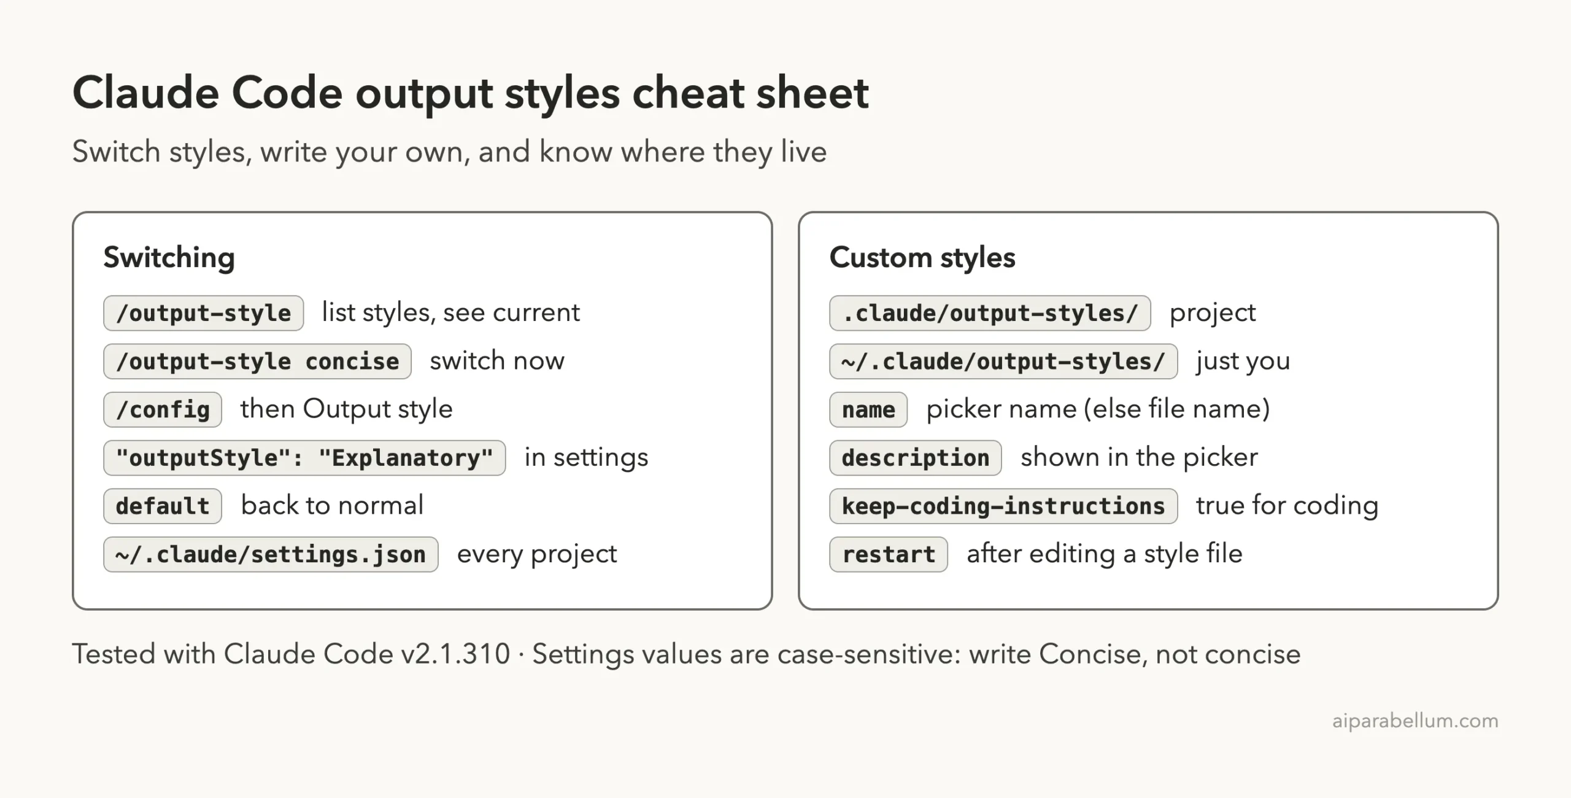This screenshot has width=1571, height=798.
Task: Click the '/output-style' code chip
Action: [x=204, y=313]
